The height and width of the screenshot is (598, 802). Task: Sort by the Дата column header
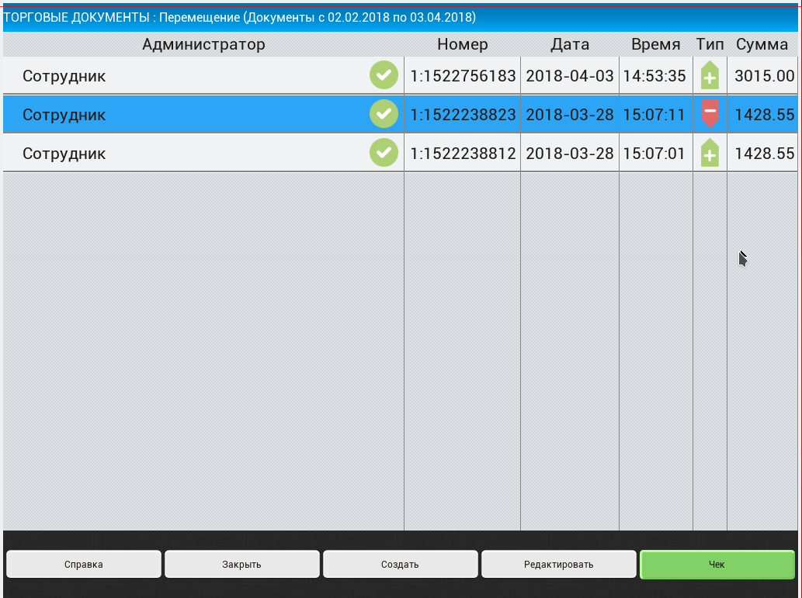coord(570,44)
